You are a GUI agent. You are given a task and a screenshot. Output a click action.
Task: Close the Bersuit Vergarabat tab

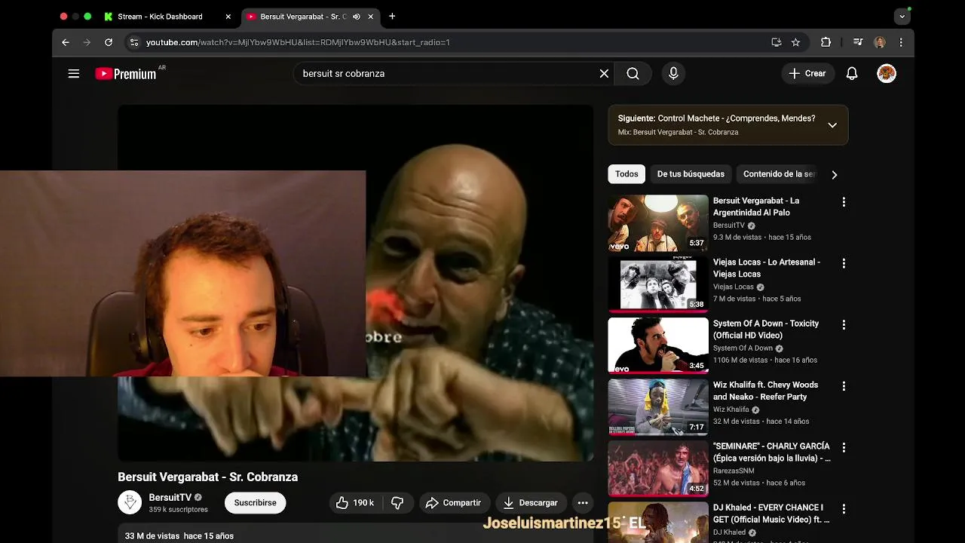(x=370, y=17)
